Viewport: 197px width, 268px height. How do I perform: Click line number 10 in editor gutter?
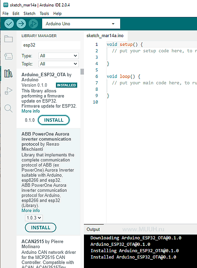[95, 102]
